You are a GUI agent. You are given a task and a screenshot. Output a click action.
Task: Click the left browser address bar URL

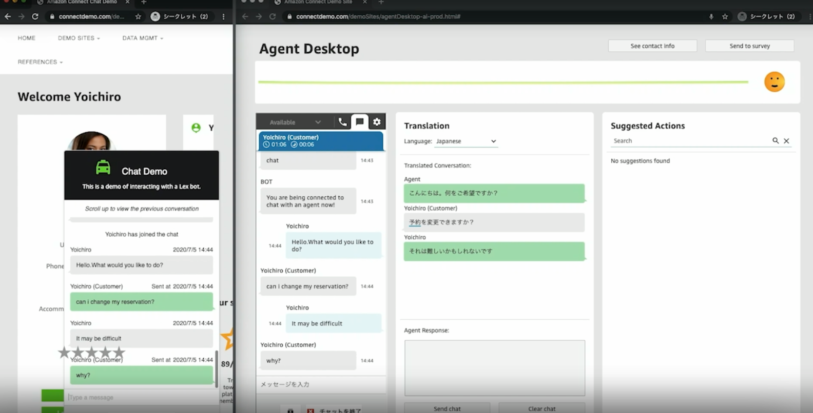pos(91,16)
